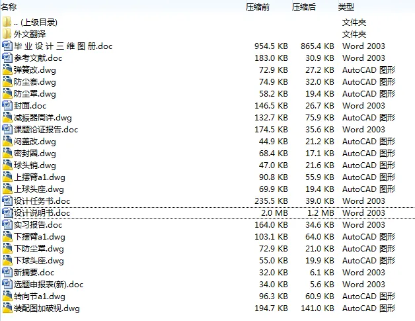
Task: Click the AutoCAD icon for 下防尘罩.dwg
Action: coord(7,249)
